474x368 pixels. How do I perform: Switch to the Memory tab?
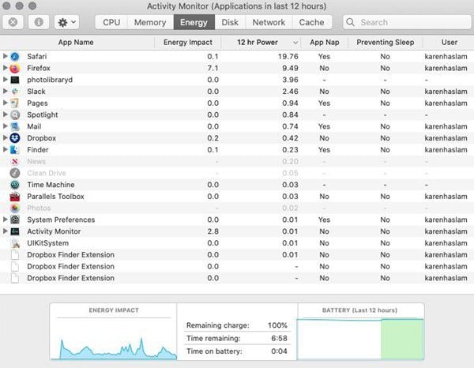150,22
